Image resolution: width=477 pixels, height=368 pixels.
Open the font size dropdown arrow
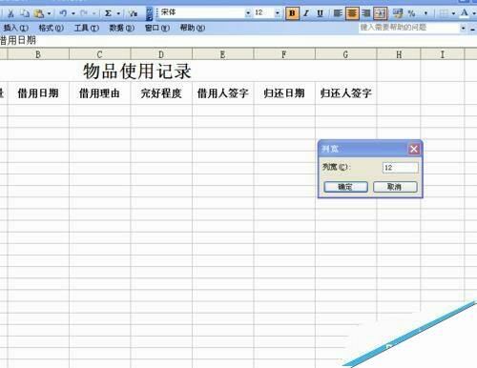click(278, 13)
